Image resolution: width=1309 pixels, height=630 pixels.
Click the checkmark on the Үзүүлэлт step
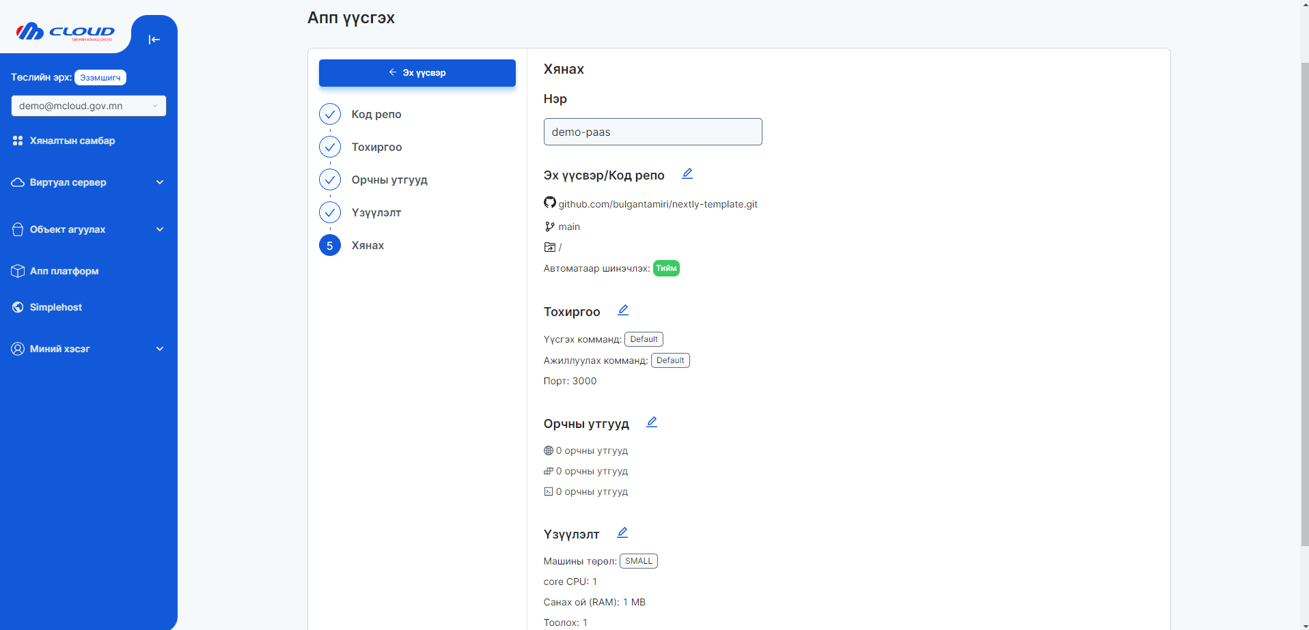(x=330, y=212)
